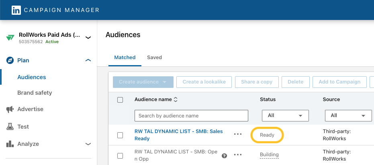Sort by Audience name column arrows

click(x=176, y=99)
